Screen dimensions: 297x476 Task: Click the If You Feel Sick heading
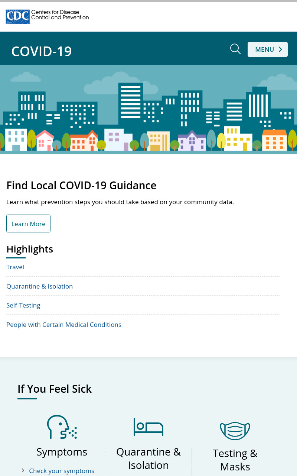55,389
